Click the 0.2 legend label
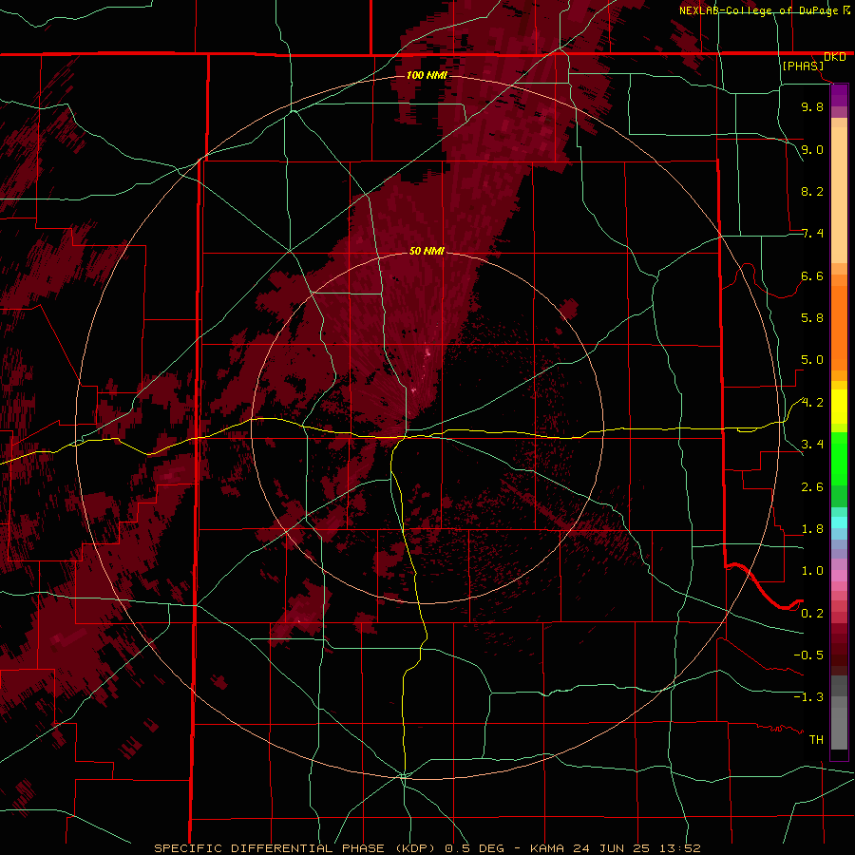Viewport: 855px width, 855px height. point(812,614)
